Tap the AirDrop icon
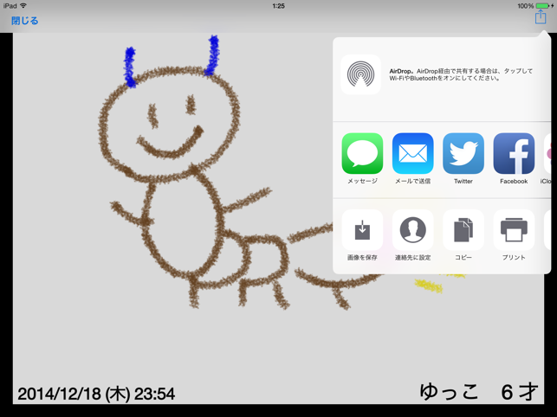The width and height of the screenshot is (557, 417). 360,74
